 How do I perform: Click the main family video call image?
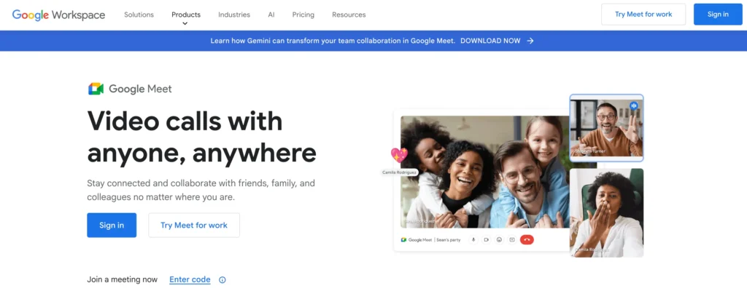pos(485,172)
